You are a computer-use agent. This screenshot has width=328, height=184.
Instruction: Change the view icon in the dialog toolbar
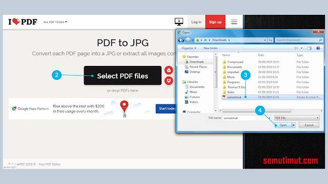tap(296, 48)
